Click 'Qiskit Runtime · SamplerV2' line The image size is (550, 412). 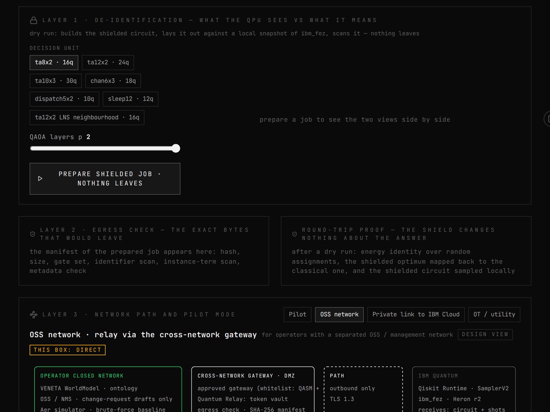pos(463,388)
